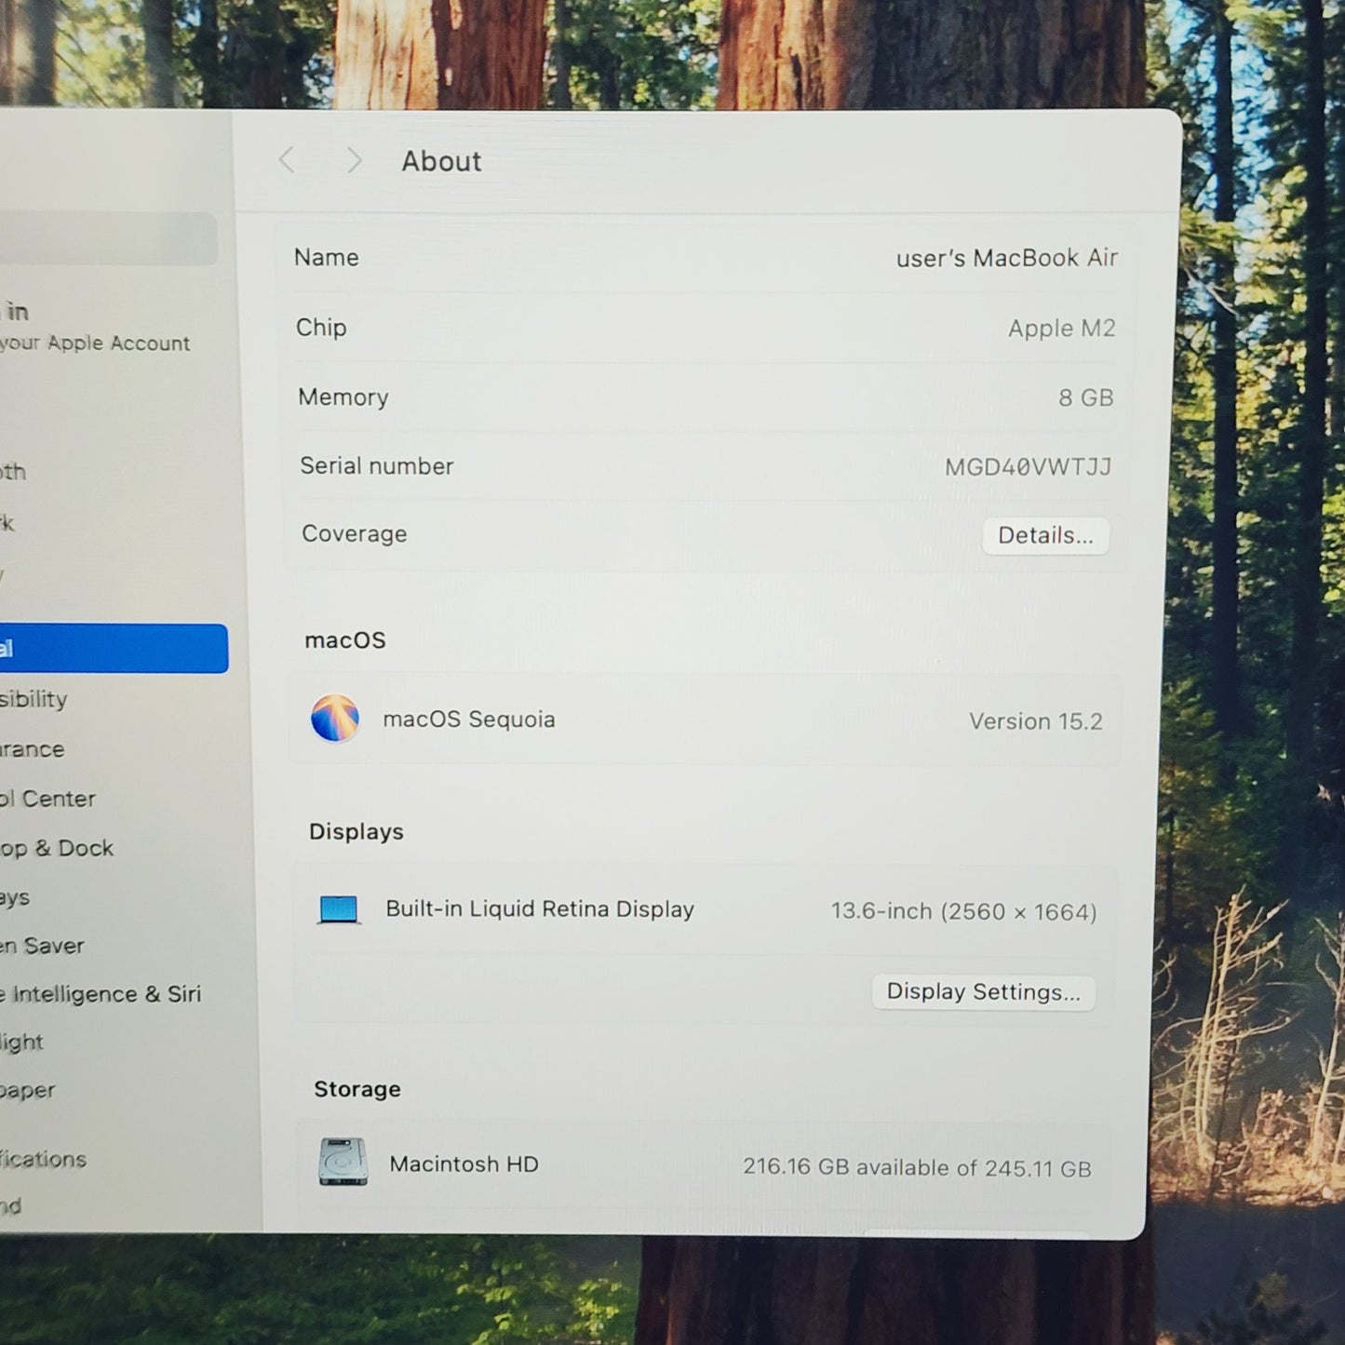Viewport: 1345px width, 1345px height.
Task: Go back using the left chevron
Action: pos(287,161)
